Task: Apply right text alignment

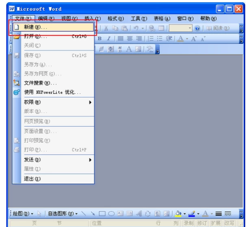Action: [x=139, y=38]
